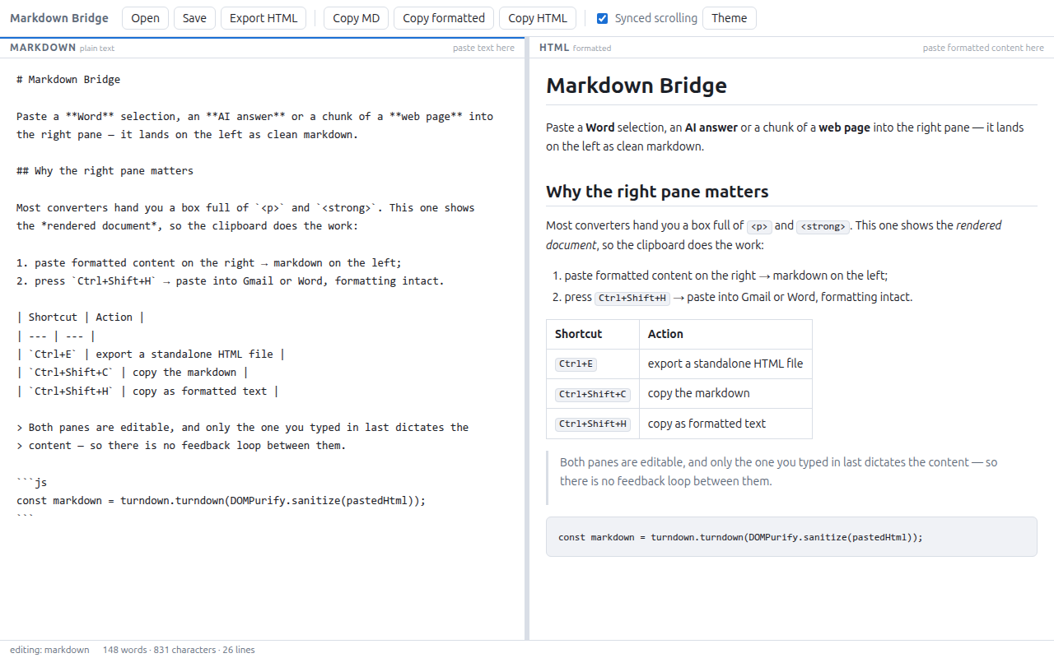Screen dimensions: 1054x658
Task: Click 'paste formatted content here' hint
Action: 983,48
